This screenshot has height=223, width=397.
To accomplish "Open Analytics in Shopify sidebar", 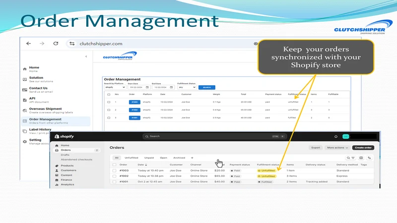I will click(67, 184).
